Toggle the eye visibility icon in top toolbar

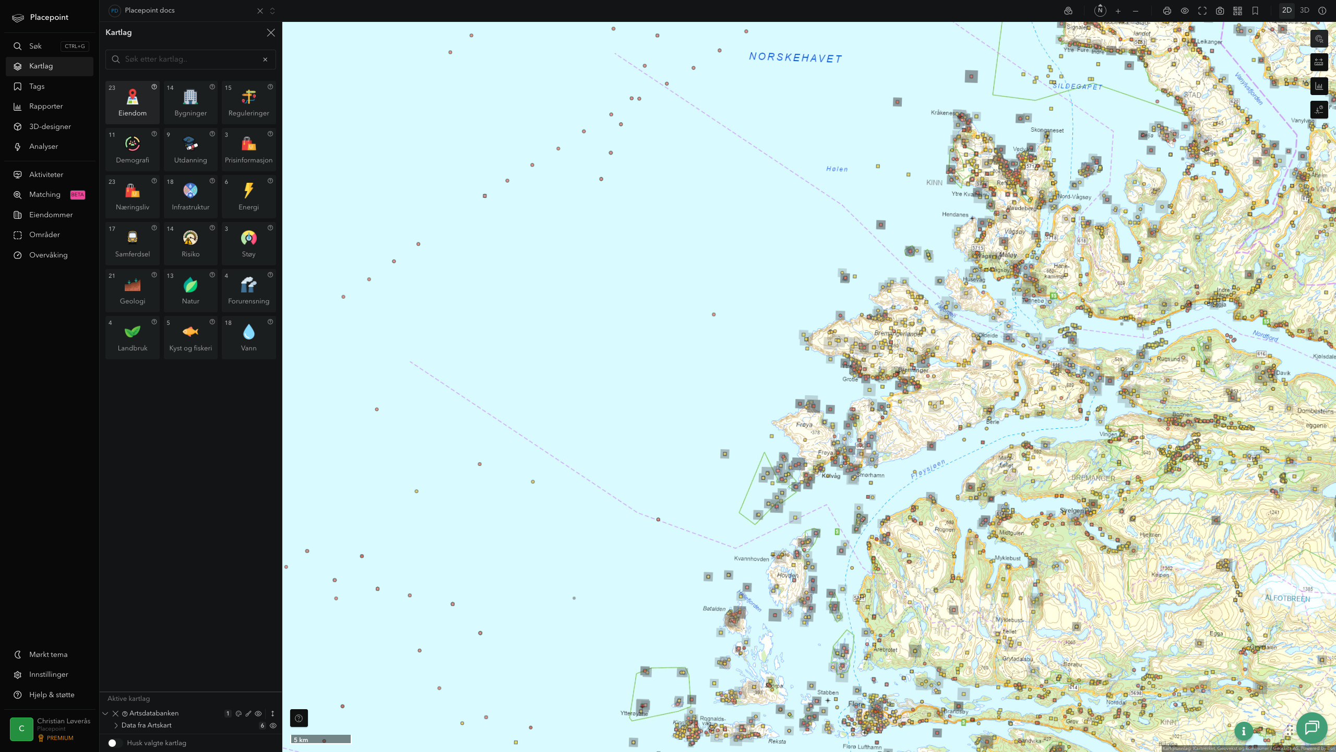(x=1185, y=11)
